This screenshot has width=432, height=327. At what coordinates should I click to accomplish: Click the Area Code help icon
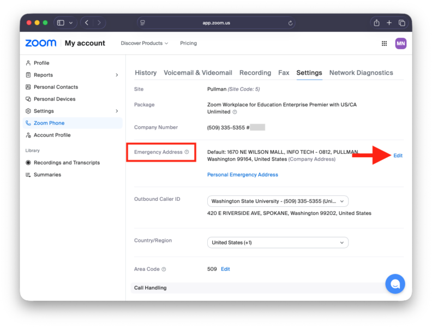(x=164, y=269)
